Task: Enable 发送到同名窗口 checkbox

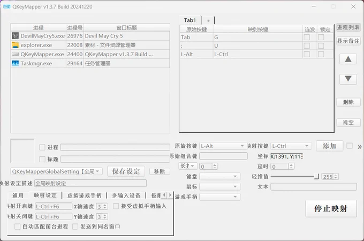Action: pyautogui.click(x=75, y=227)
